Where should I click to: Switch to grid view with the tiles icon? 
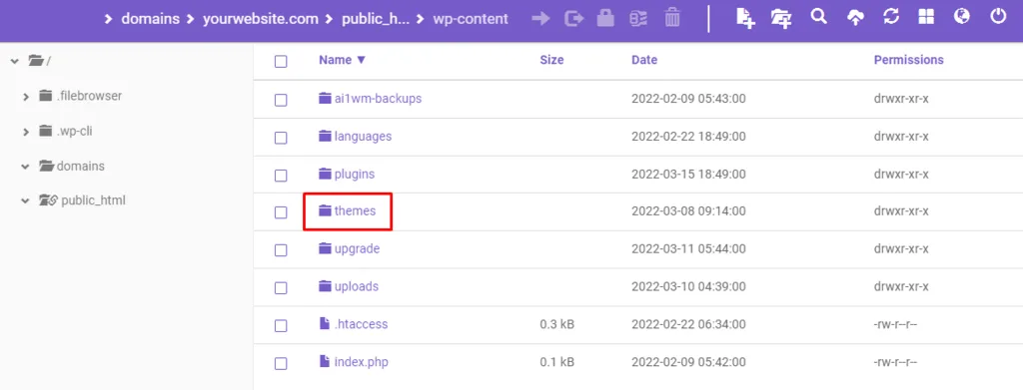[x=926, y=17]
